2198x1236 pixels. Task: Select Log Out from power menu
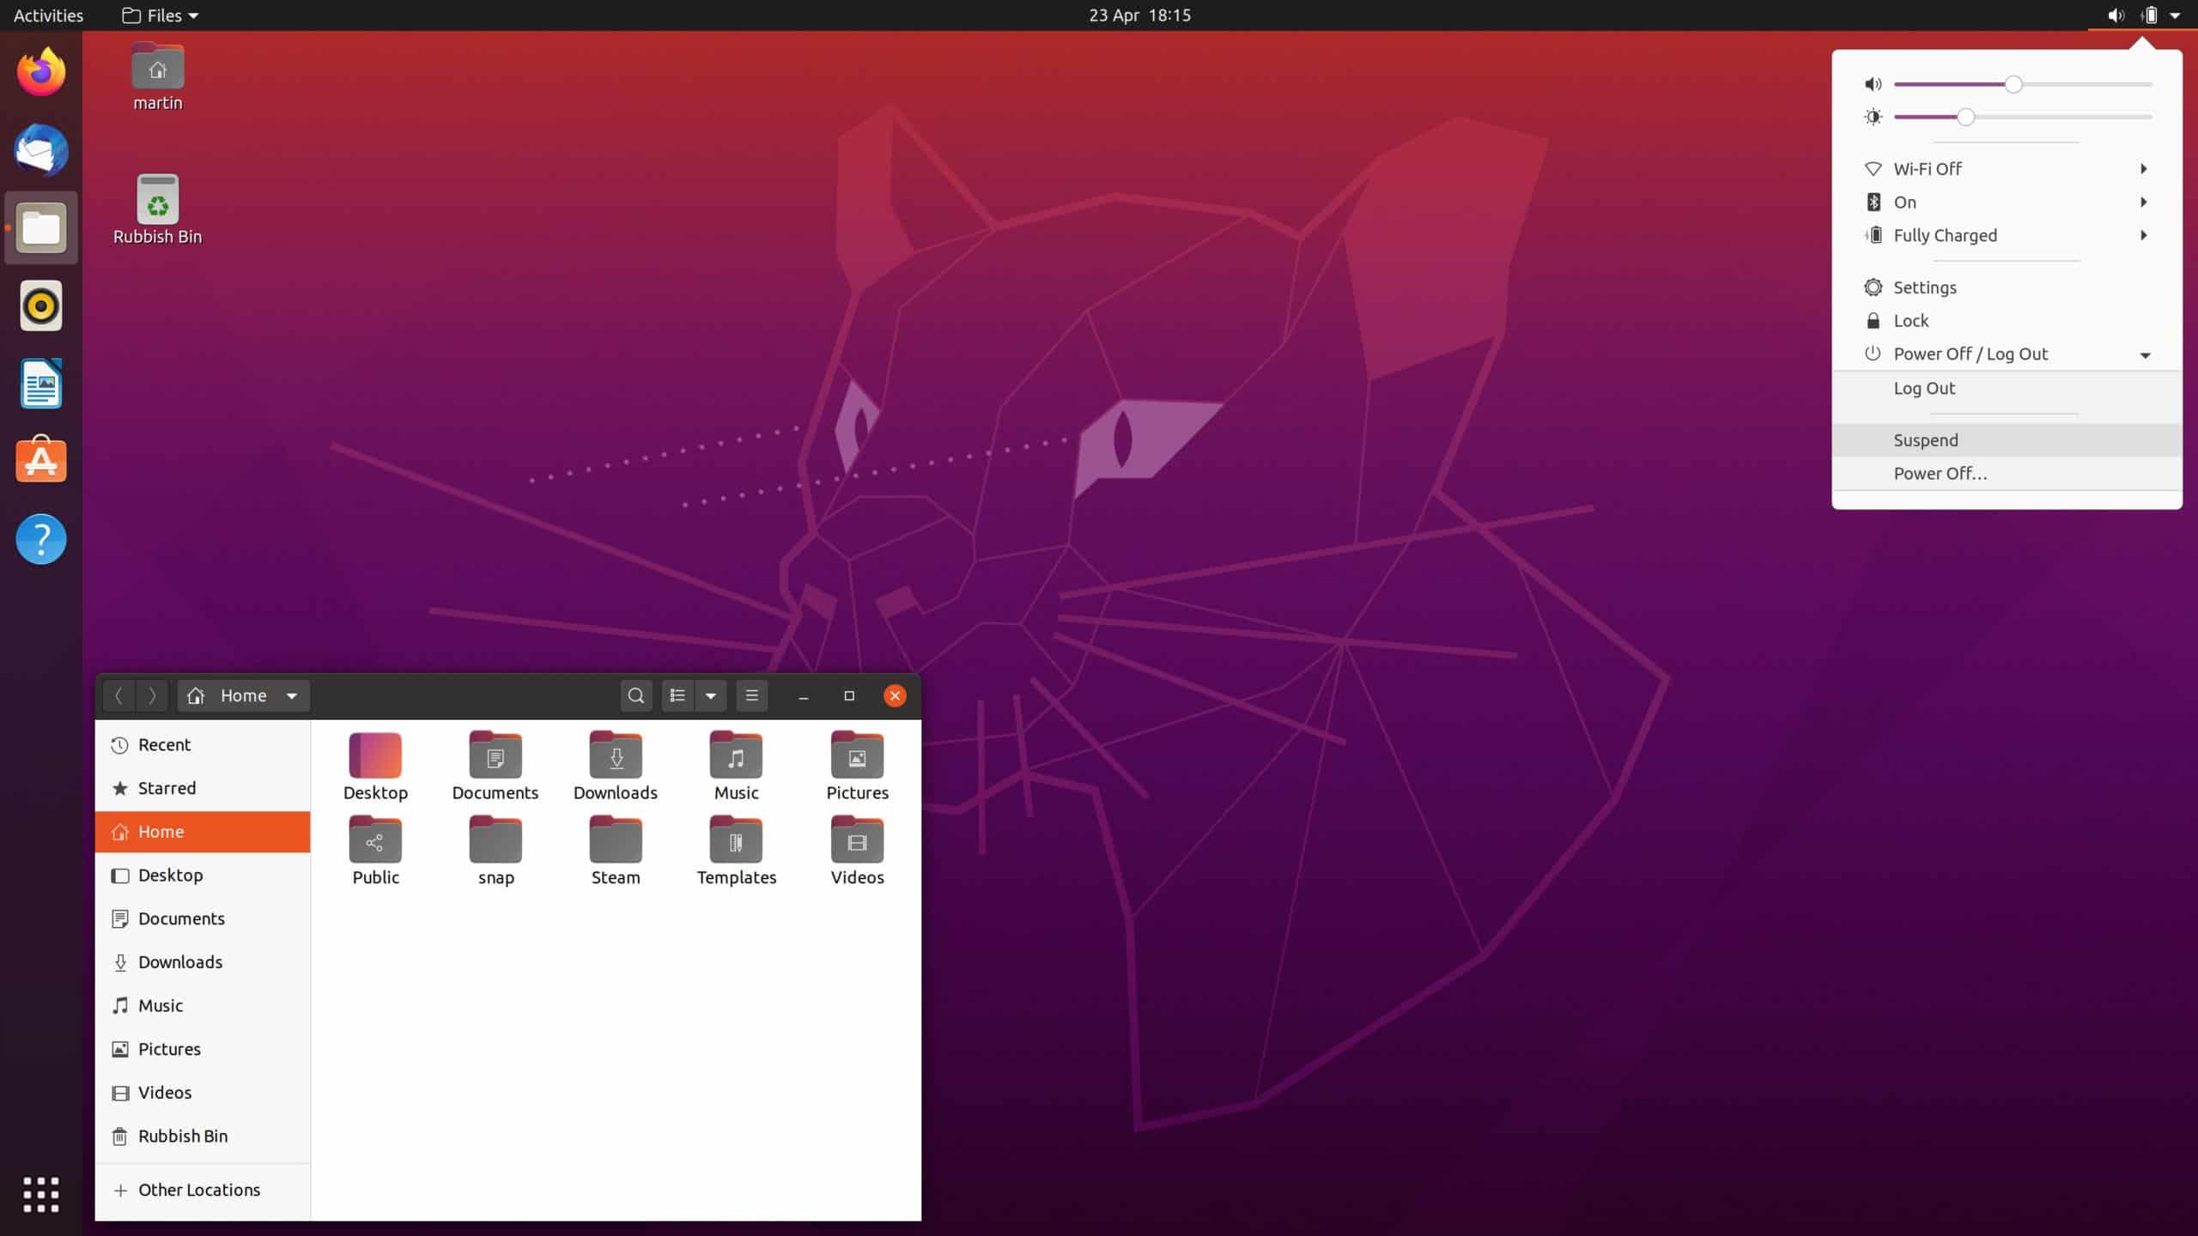coord(1925,388)
